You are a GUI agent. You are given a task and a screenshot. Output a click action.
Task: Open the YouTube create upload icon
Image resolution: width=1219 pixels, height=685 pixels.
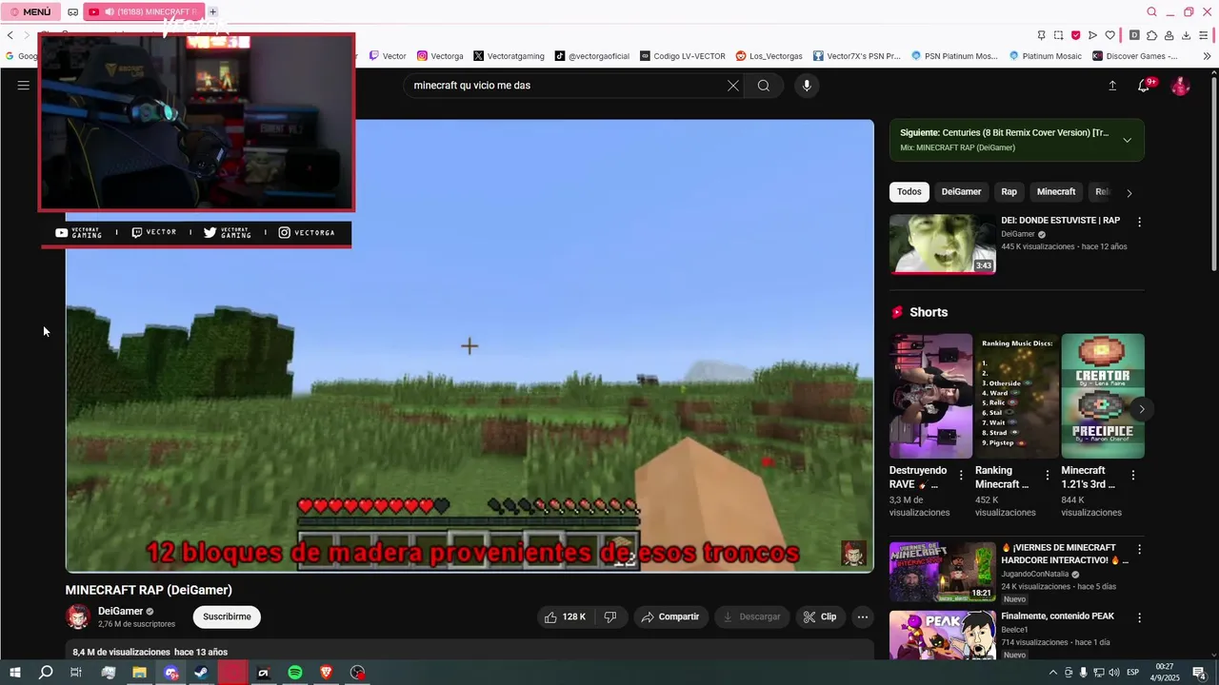coord(1112,86)
